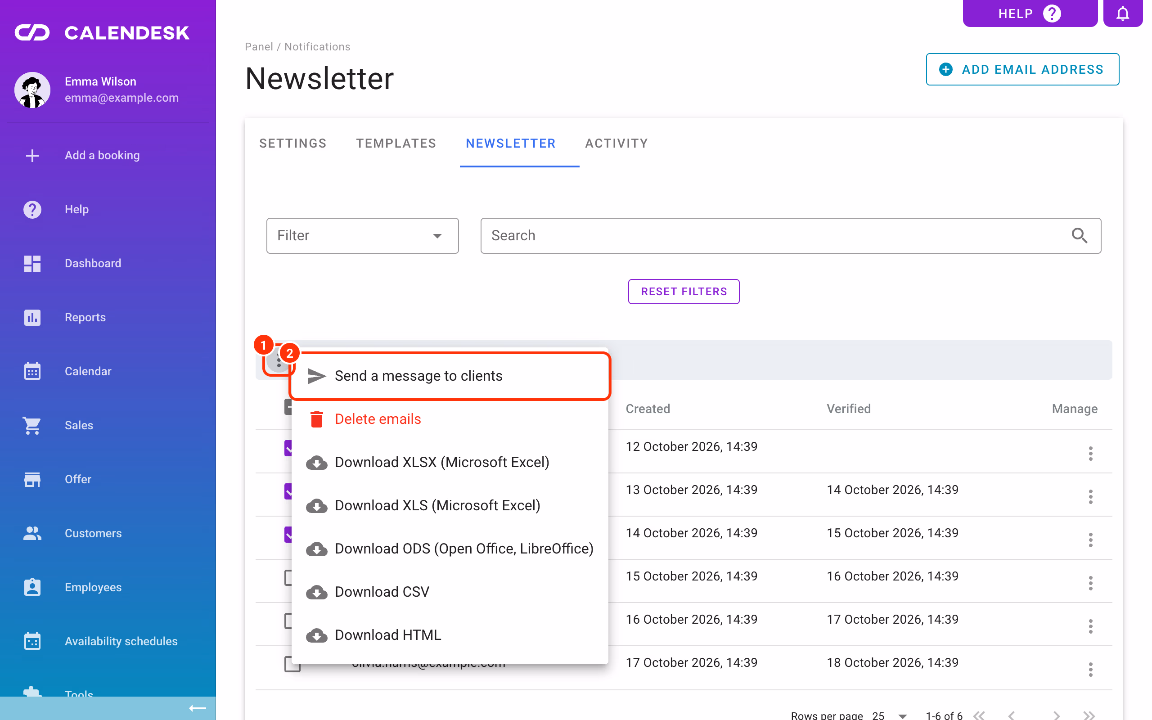Open the Calendar sidebar icon
Image resolution: width=1152 pixels, height=720 pixels.
coord(32,371)
